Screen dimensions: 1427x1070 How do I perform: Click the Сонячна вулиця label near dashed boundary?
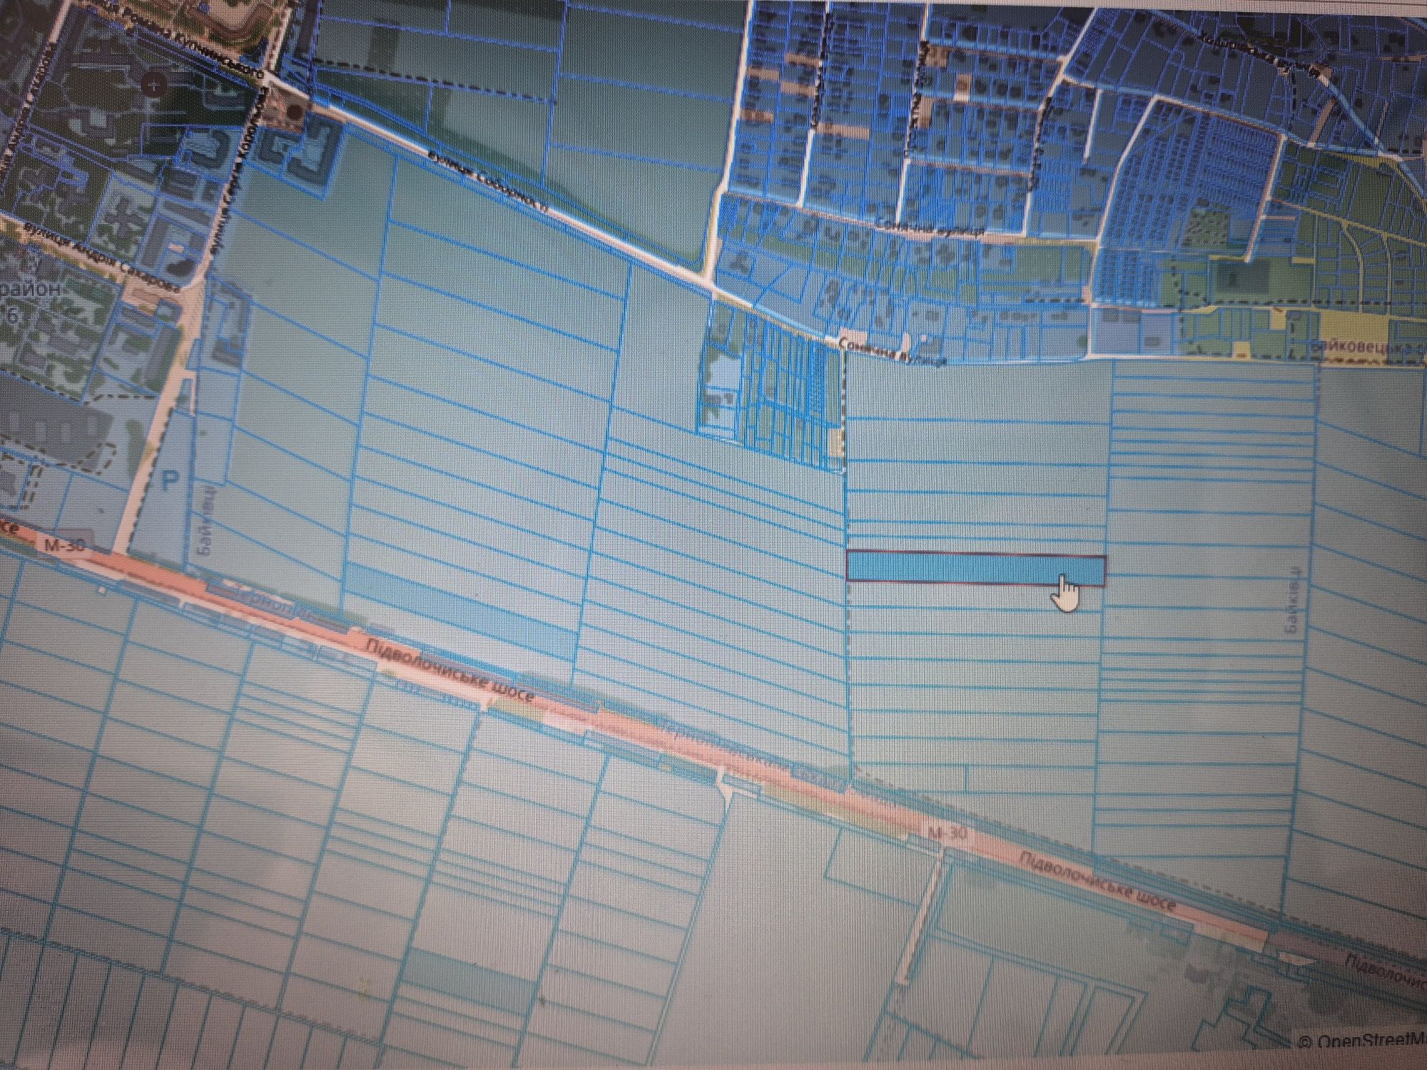[x=894, y=351]
